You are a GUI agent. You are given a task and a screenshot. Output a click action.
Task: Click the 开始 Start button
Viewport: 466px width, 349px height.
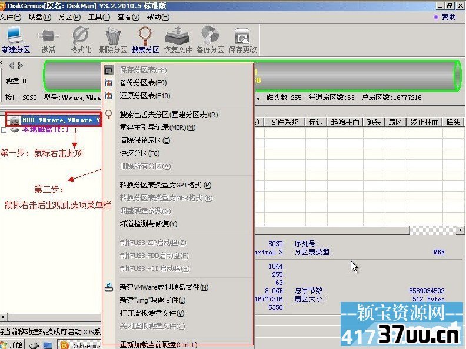pyautogui.click(x=12, y=345)
